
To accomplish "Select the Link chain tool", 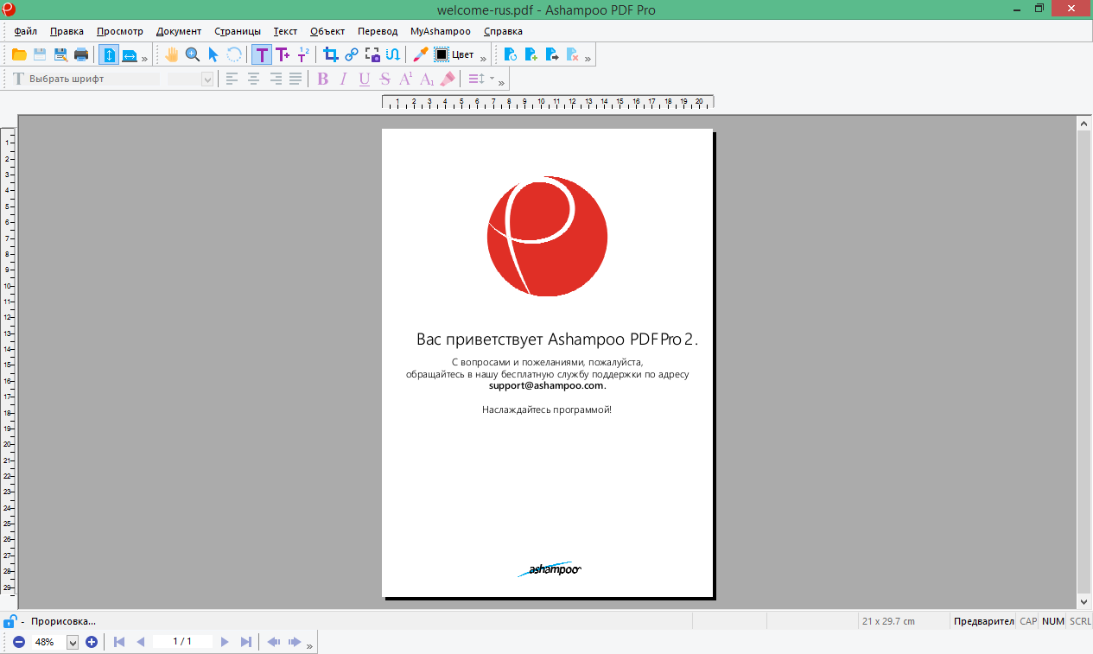I will [352, 54].
